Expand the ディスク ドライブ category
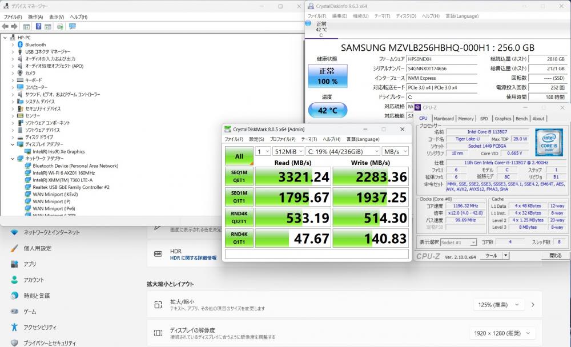The height and width of the screenshot is (347, 571). coord(13,138)
